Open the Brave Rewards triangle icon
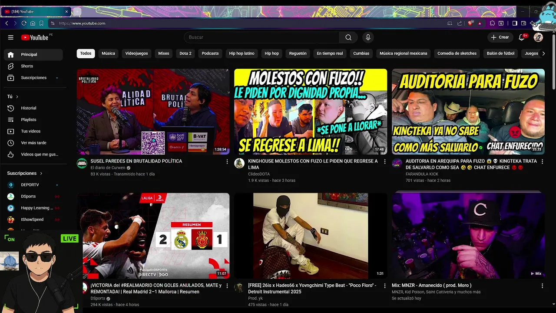 (x=480, y=23)
